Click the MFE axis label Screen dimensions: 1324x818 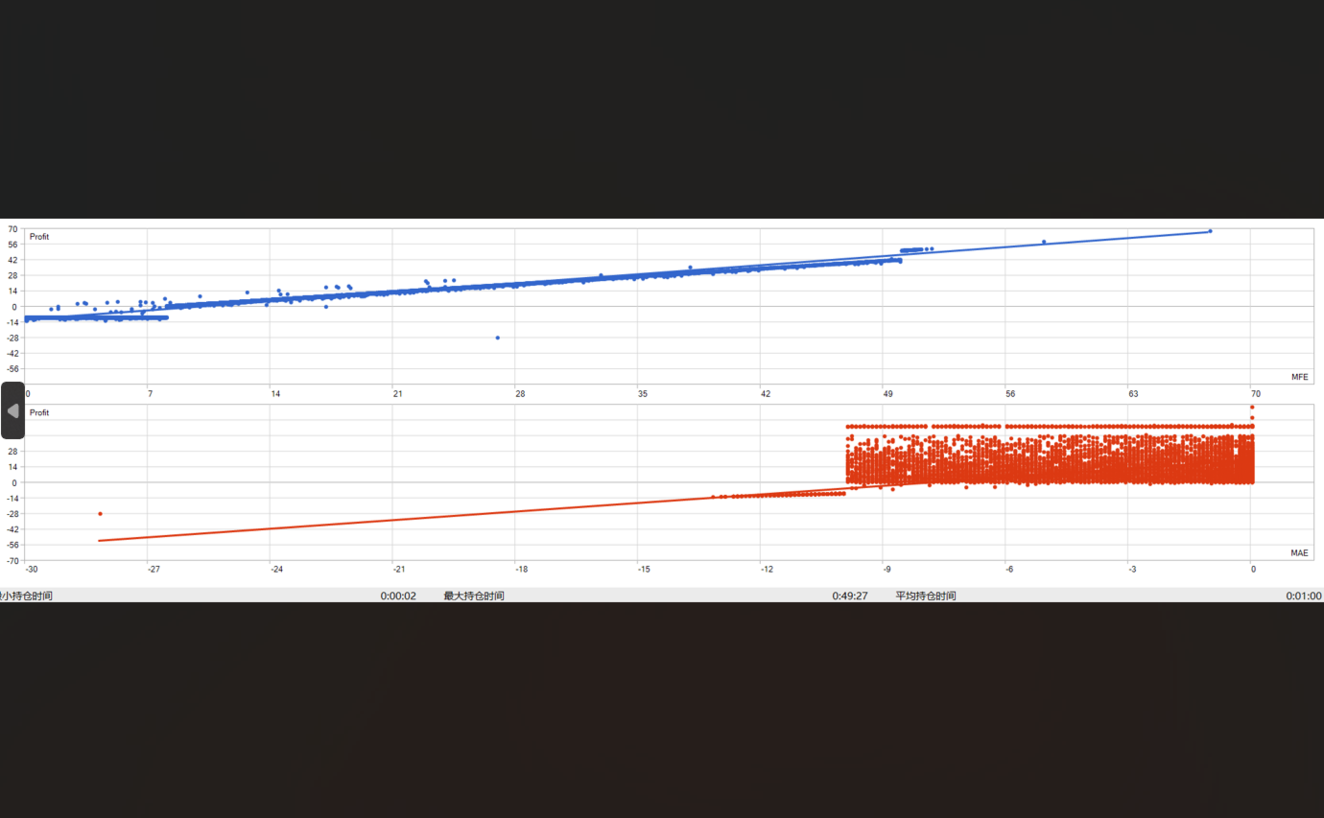1299,377
